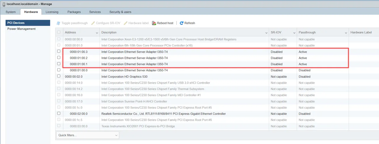This screenshot has height=144, width=379.
Task: Open the Quick filters dropdown
Action: pyautogui.click(x=87, y=135)
